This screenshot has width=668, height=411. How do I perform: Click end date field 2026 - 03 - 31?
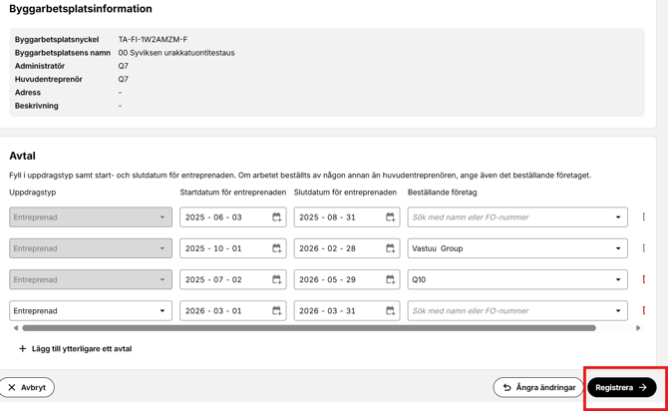347,311
